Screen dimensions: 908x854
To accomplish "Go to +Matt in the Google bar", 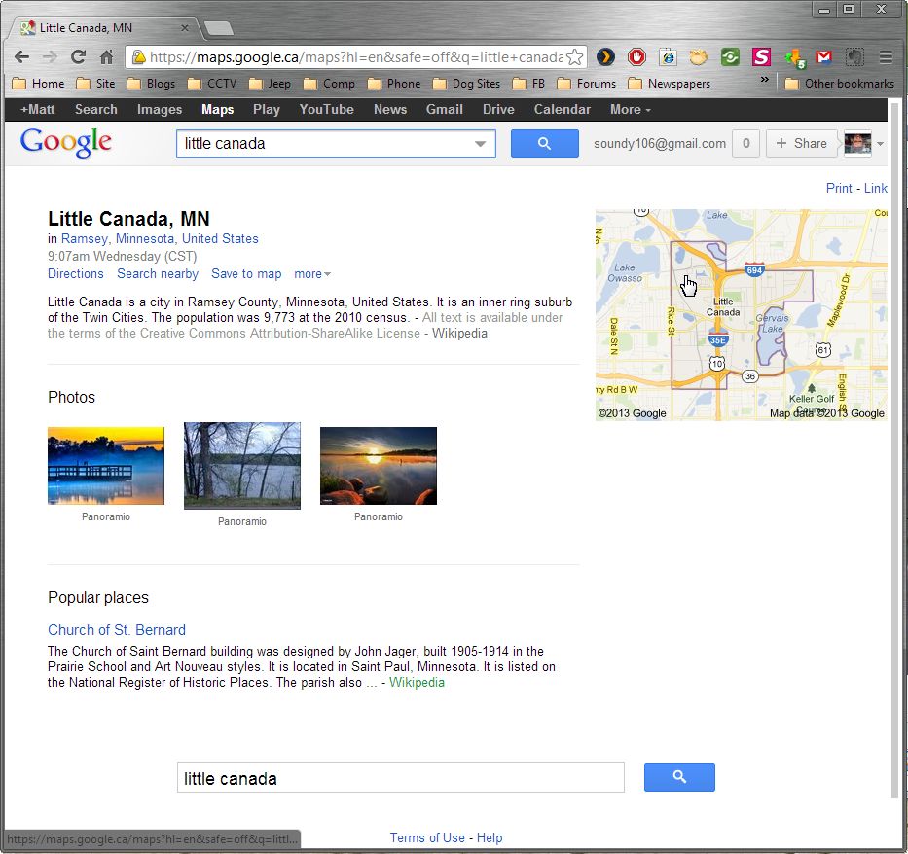I will tap(37, 109).
